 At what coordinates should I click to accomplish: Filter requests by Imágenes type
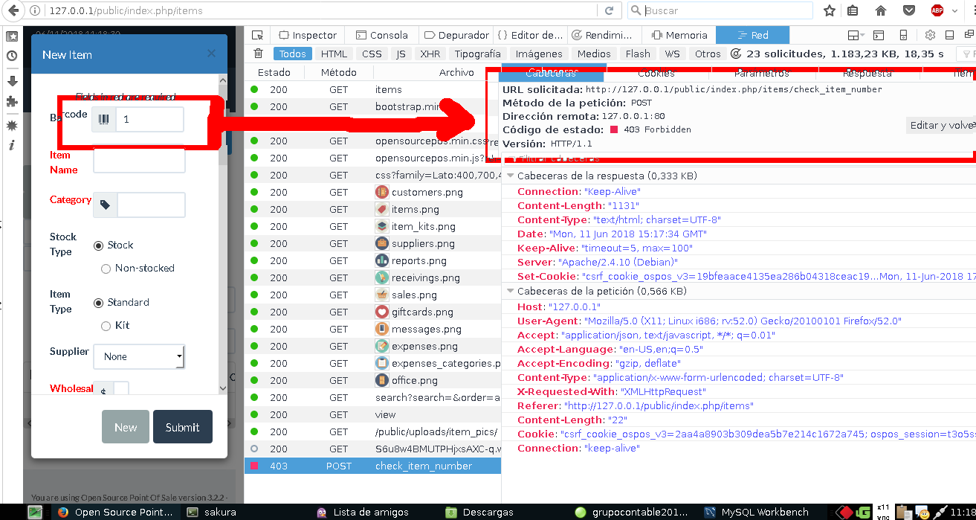tap(539, 54)
